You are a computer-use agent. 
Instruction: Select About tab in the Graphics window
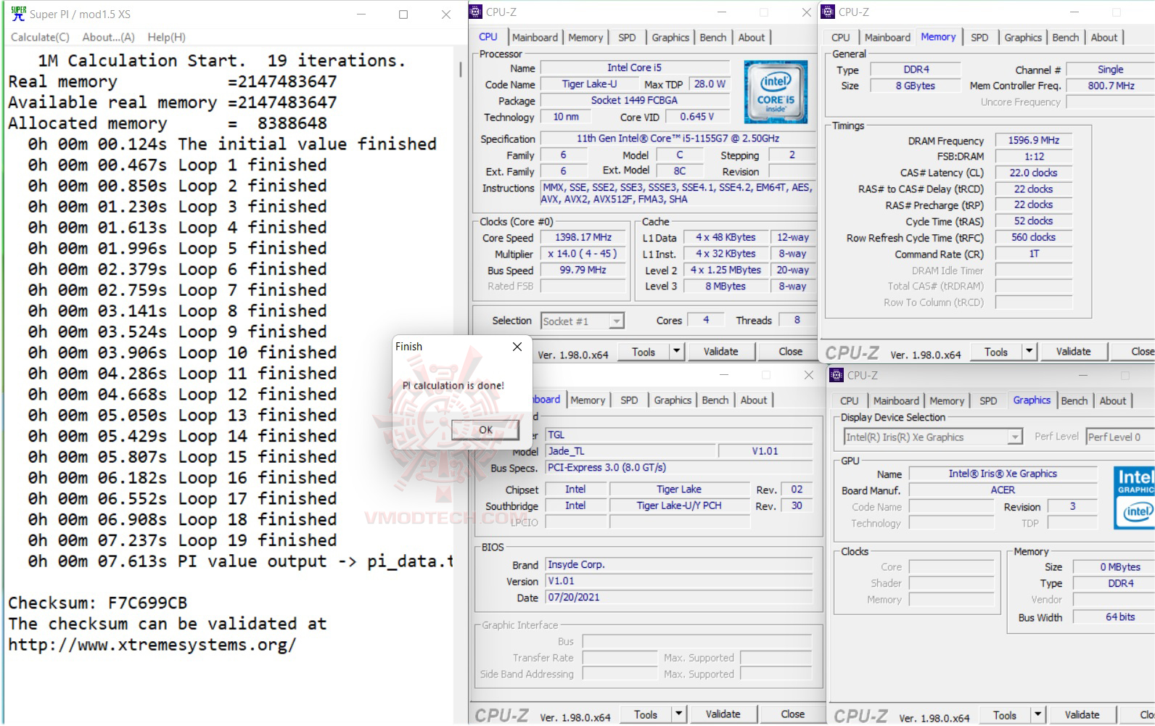1113,401
